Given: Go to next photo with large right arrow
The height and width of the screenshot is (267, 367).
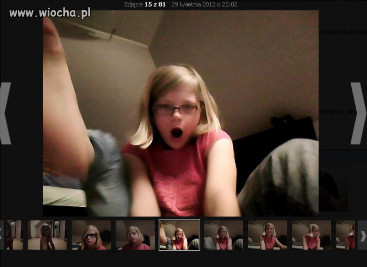Looking at the screenshot, I should (358, 114).
